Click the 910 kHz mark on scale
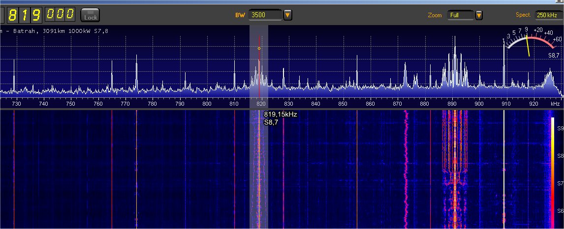This screenshot has width=564, height=229. pos(505,104)
